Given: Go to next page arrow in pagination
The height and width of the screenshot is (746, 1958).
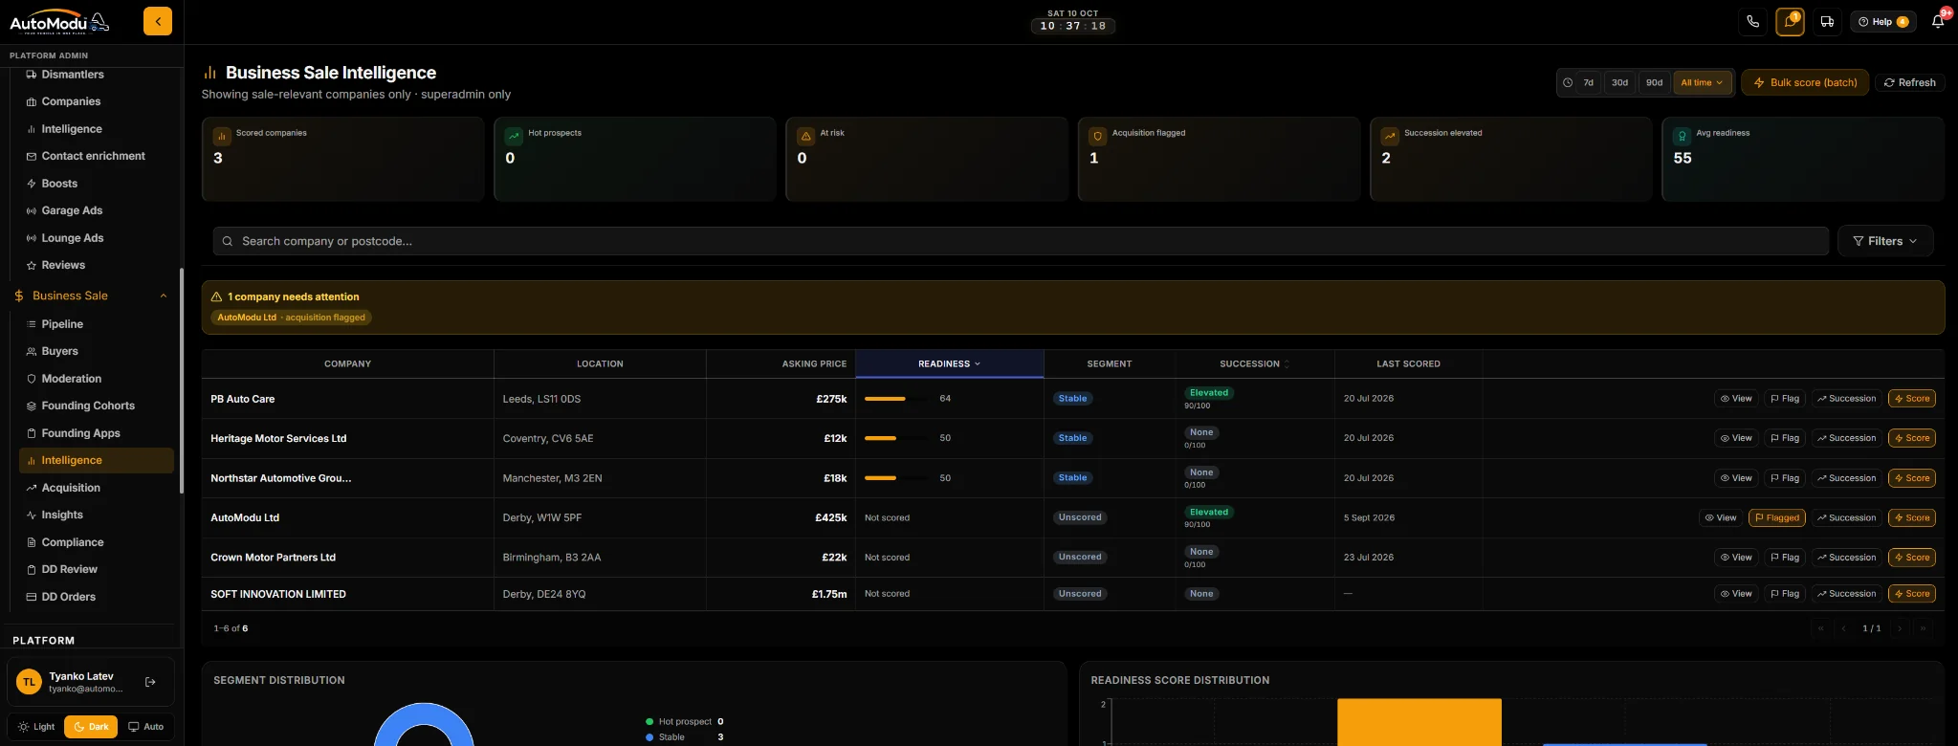Looking at the screenshot, I should pyautogui.click(x=1900, y=628).
